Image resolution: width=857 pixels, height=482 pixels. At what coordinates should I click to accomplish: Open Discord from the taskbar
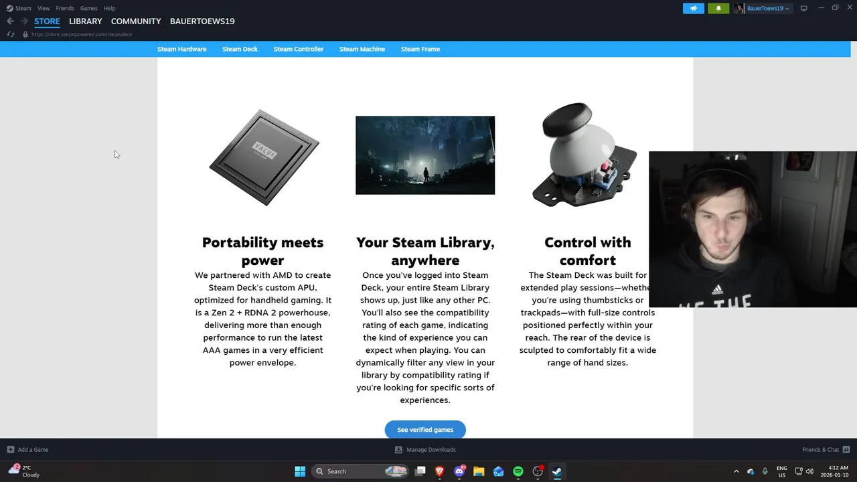[459, 471]
